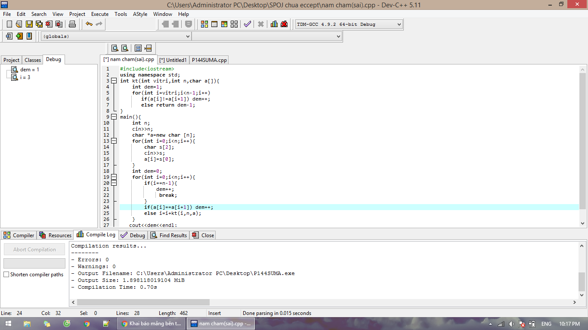The image size is (588, 330).
Task: Open the Execute menu
Action: tap(99, 14)
